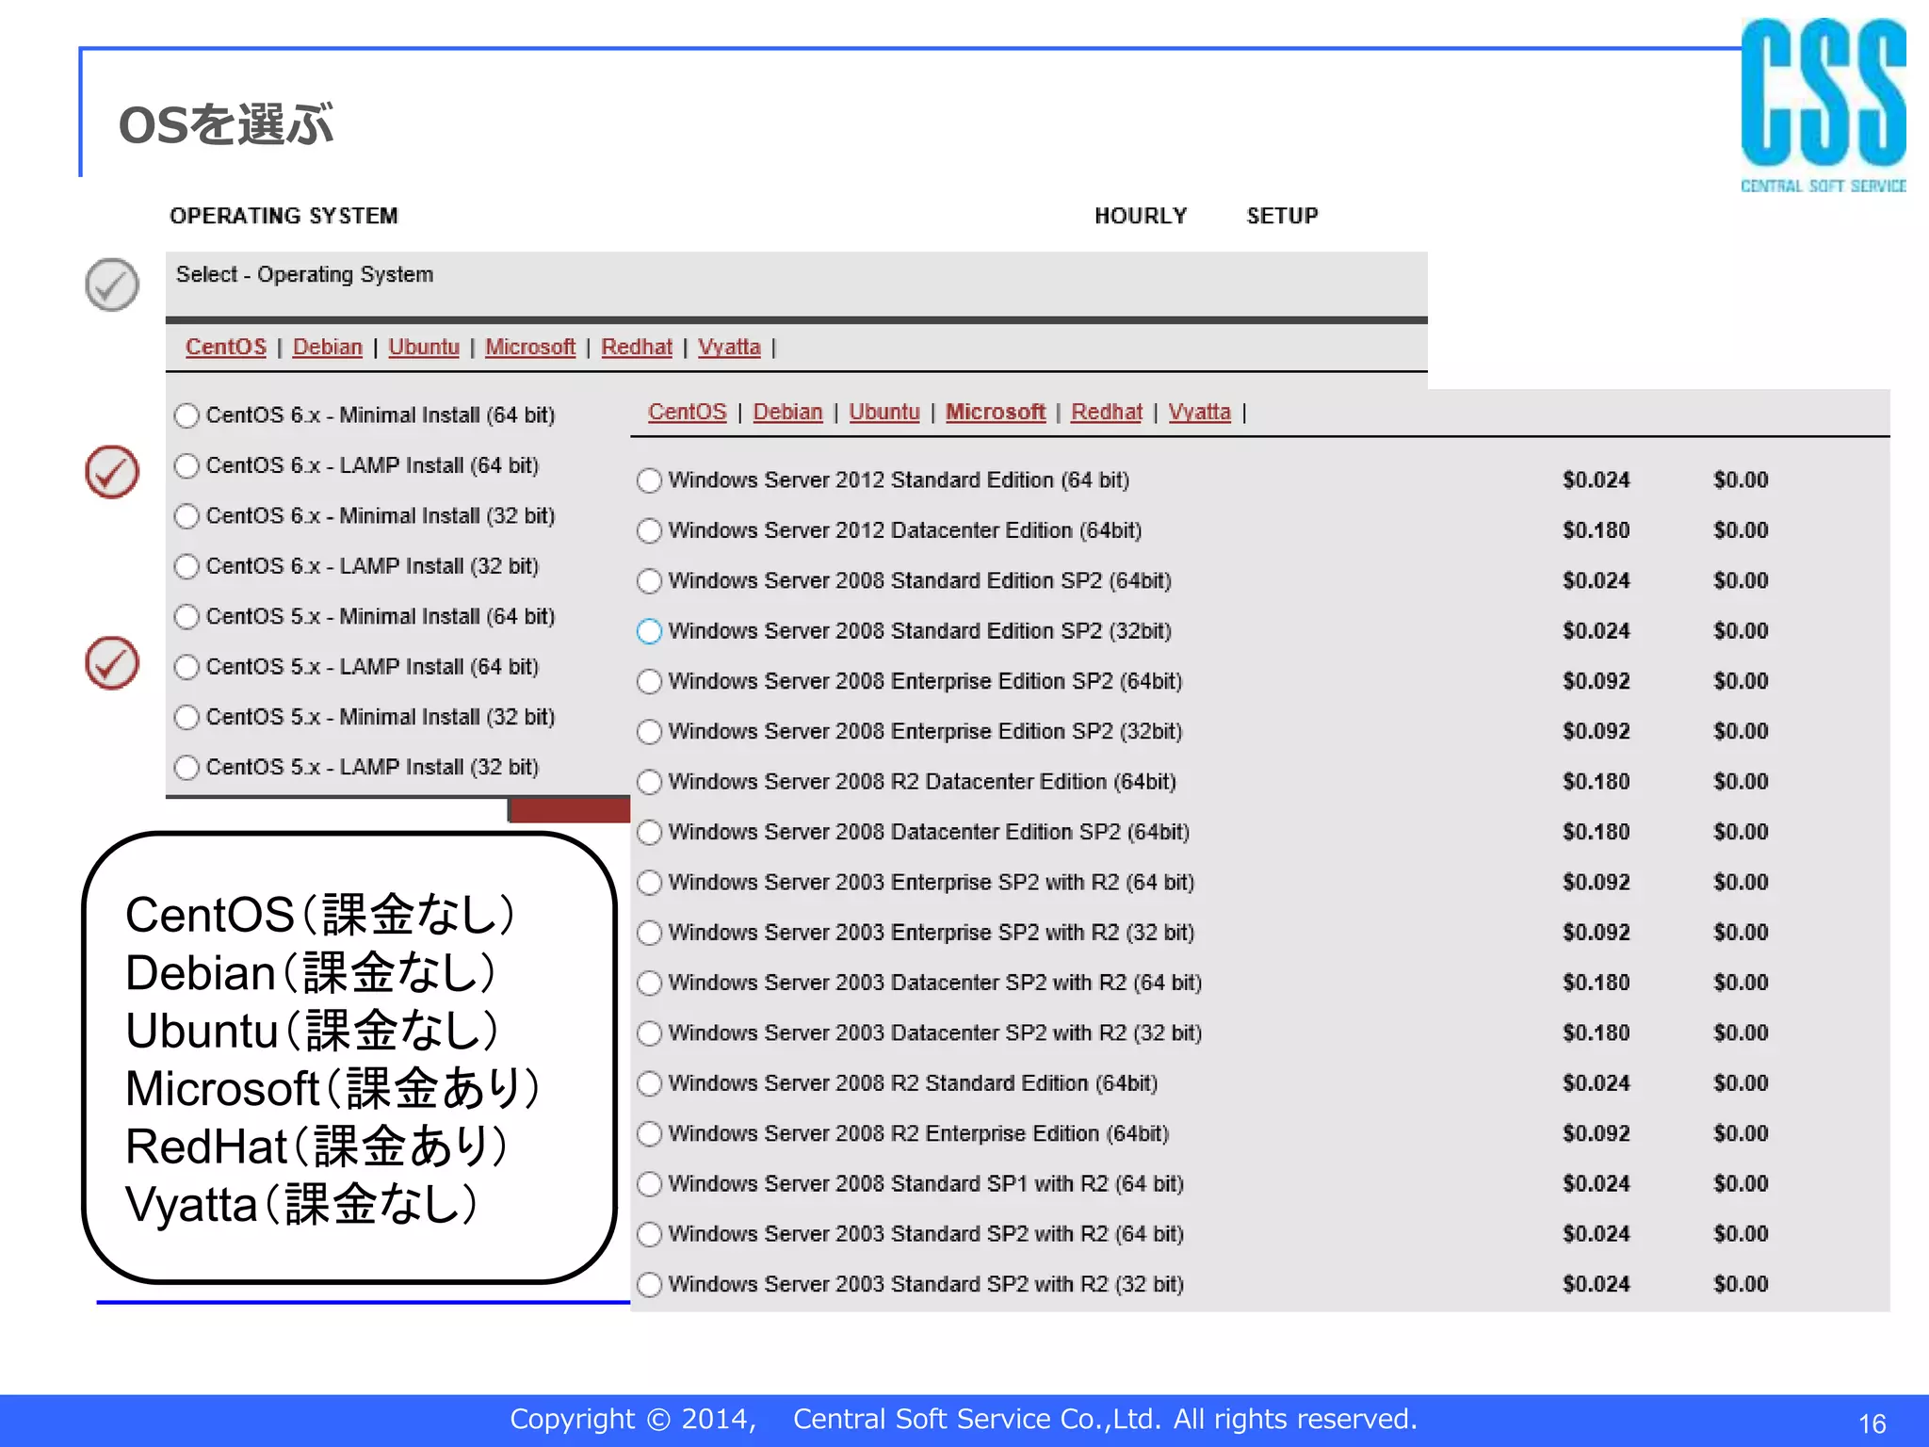This screenshot has width=1929, height=1447.
Task: Click the red checkmark icon next to CentOS 5.x LAMP Install (64 bit)
Action: coord(112,663)
